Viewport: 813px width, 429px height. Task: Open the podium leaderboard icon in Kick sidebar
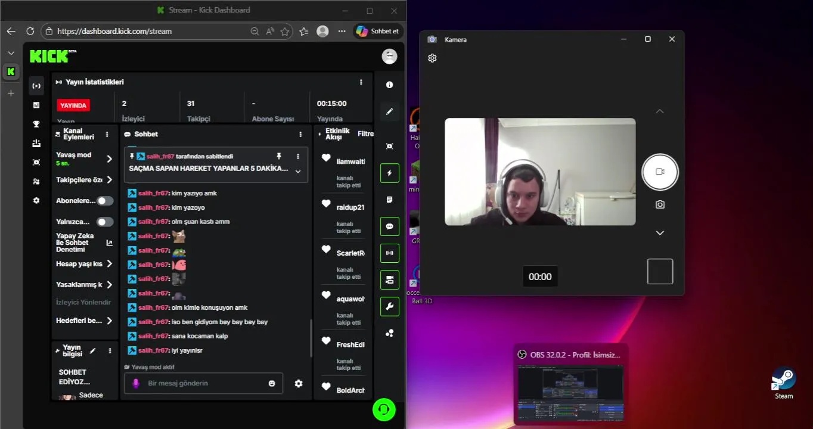point(36,143)
